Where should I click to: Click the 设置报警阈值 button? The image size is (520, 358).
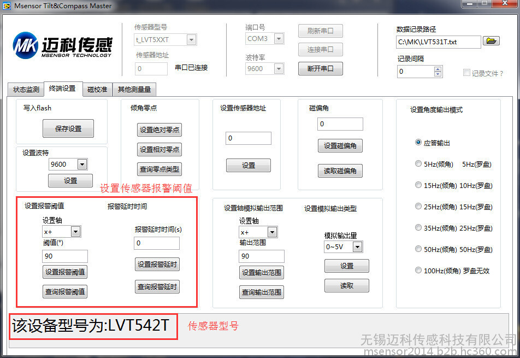pyautogui.click(x=65, y=272)
